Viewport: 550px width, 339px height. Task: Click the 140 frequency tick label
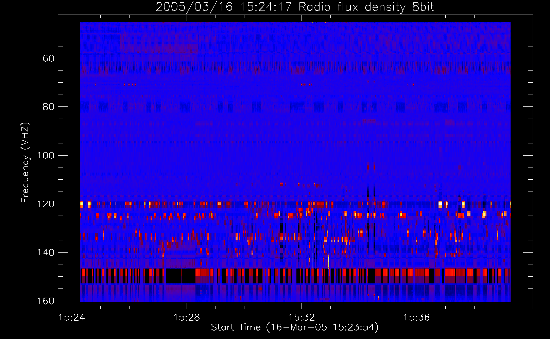coord(46,253)
